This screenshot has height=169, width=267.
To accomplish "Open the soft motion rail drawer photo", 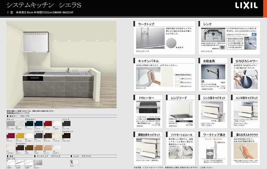I will (x=181, y=152).
